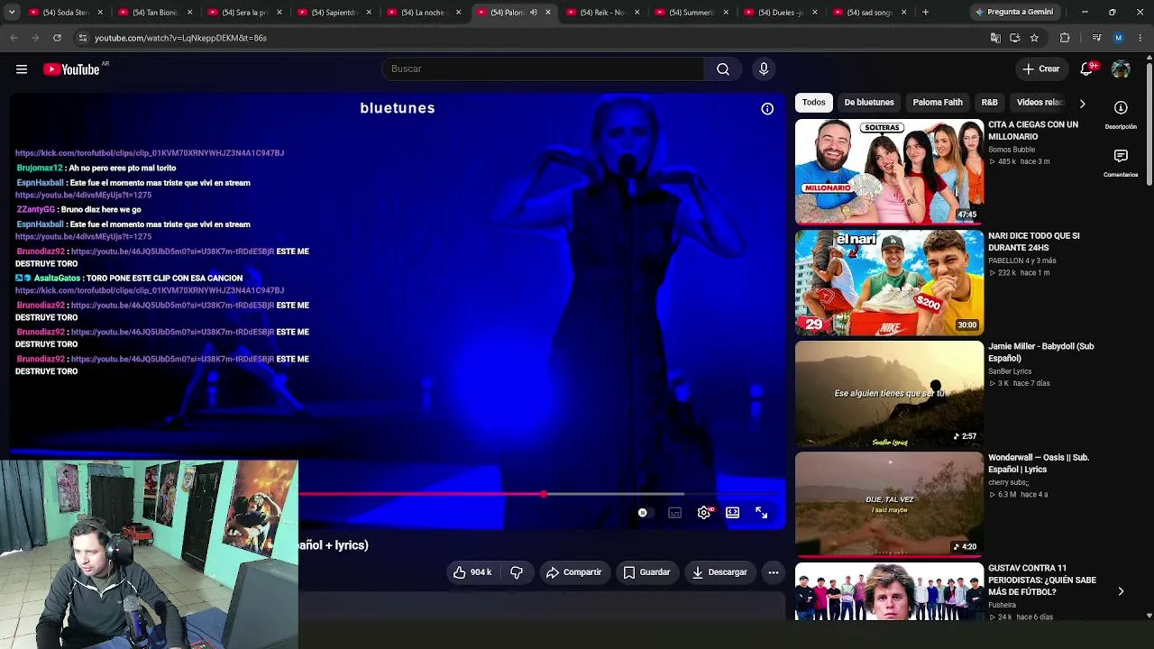Select the Paloma Faith filter chip

coord(938,103)
